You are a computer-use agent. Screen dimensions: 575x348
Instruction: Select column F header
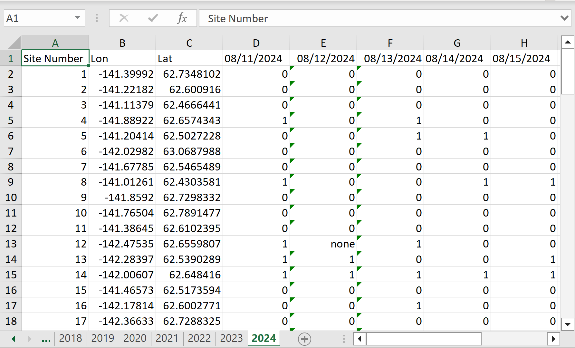(390, 42)
